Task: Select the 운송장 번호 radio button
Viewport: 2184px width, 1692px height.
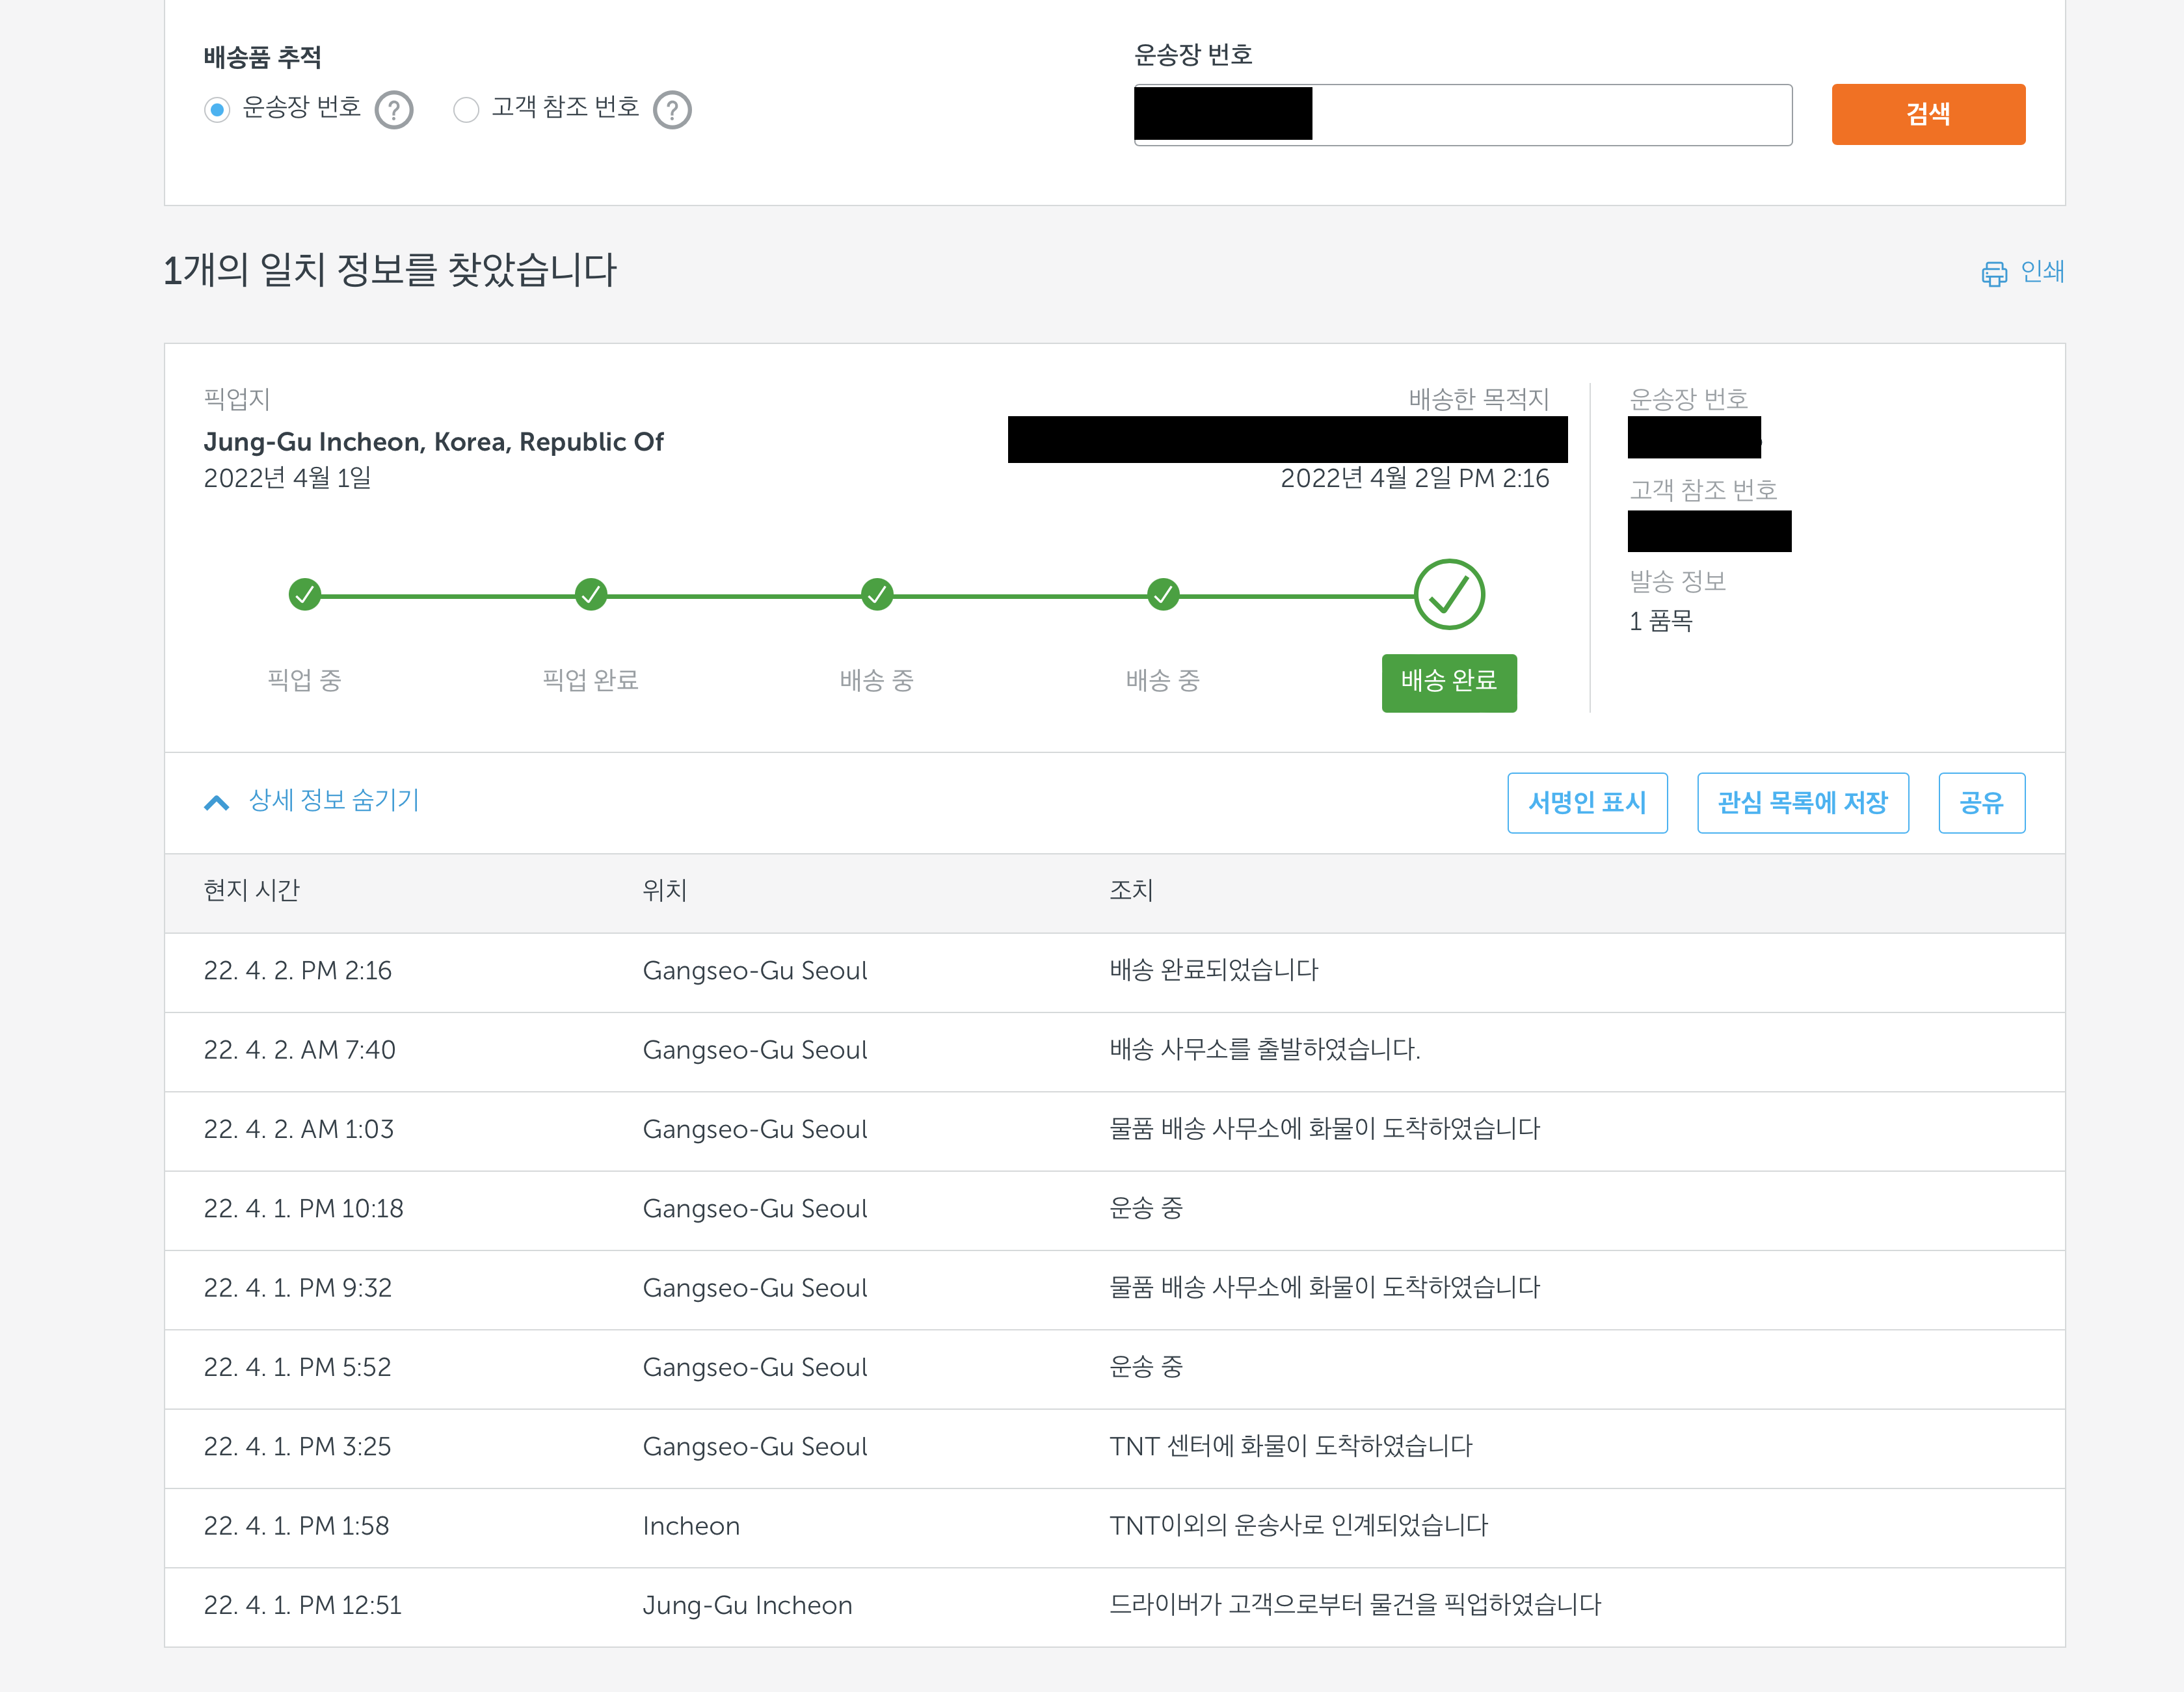Action: [x=217, y=109]
